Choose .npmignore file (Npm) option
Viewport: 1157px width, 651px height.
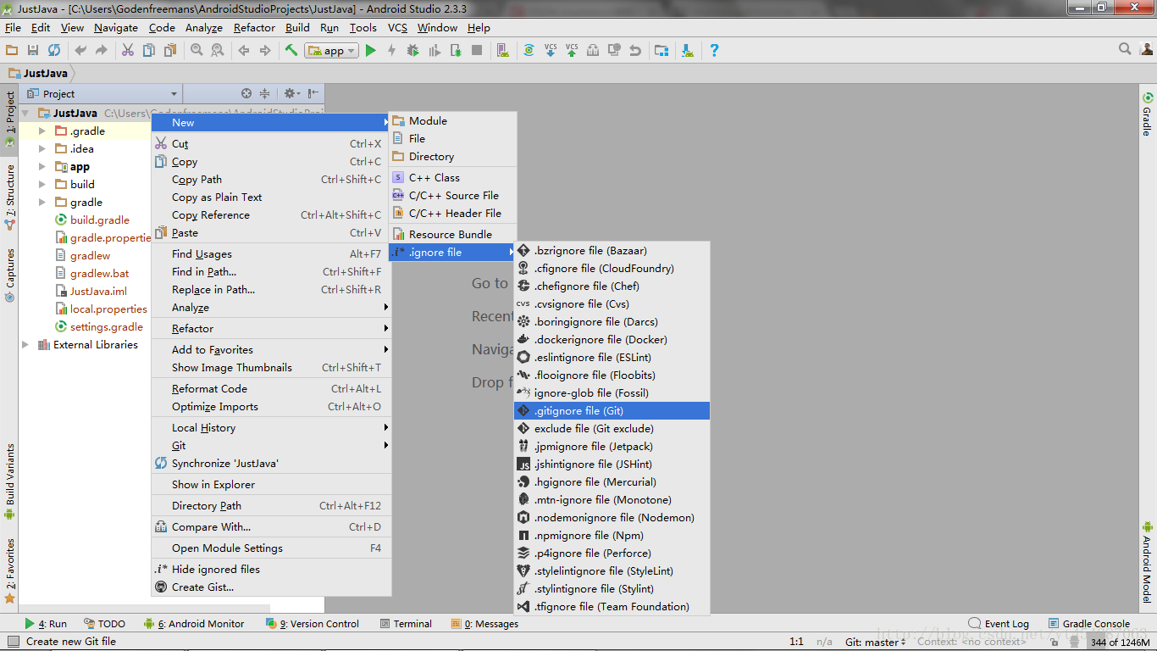tap(612, 535)
